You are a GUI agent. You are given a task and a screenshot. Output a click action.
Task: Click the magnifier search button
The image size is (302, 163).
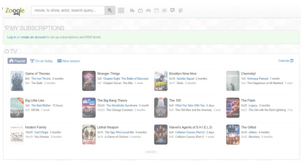click(x=110, y=11)
